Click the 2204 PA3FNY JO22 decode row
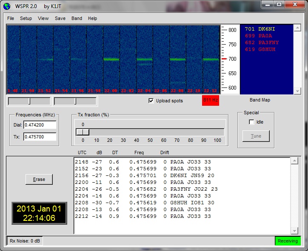 pyautogui.click(x=146, y=189)
